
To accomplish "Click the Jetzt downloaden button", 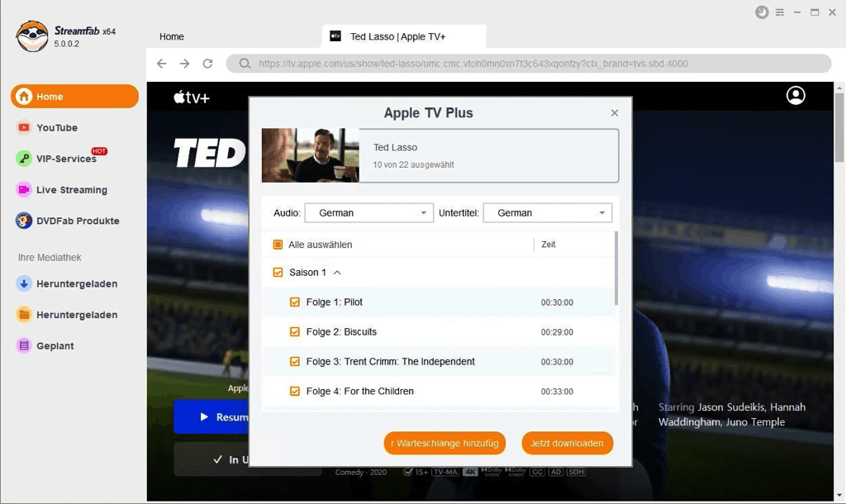I will (x=567, y=443).
